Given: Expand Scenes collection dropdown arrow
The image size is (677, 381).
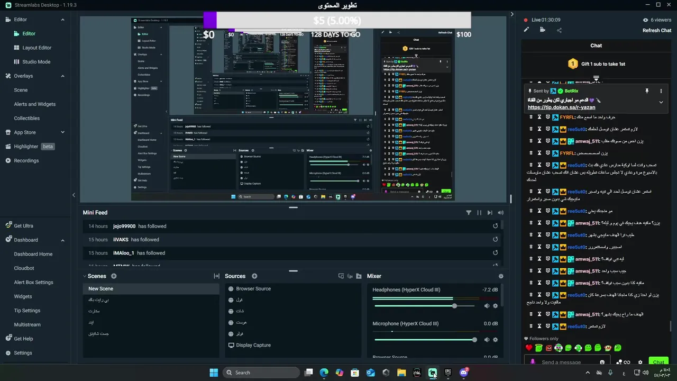Looking at the screenshot, I should [85, 276].
